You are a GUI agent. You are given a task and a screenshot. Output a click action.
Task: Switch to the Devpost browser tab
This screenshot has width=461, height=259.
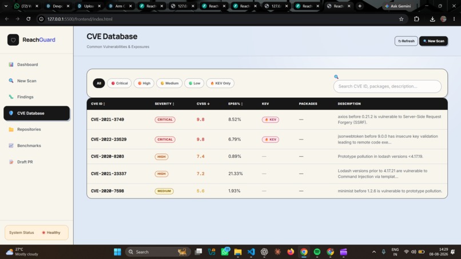pyautogui.click(x=58, y=6)
